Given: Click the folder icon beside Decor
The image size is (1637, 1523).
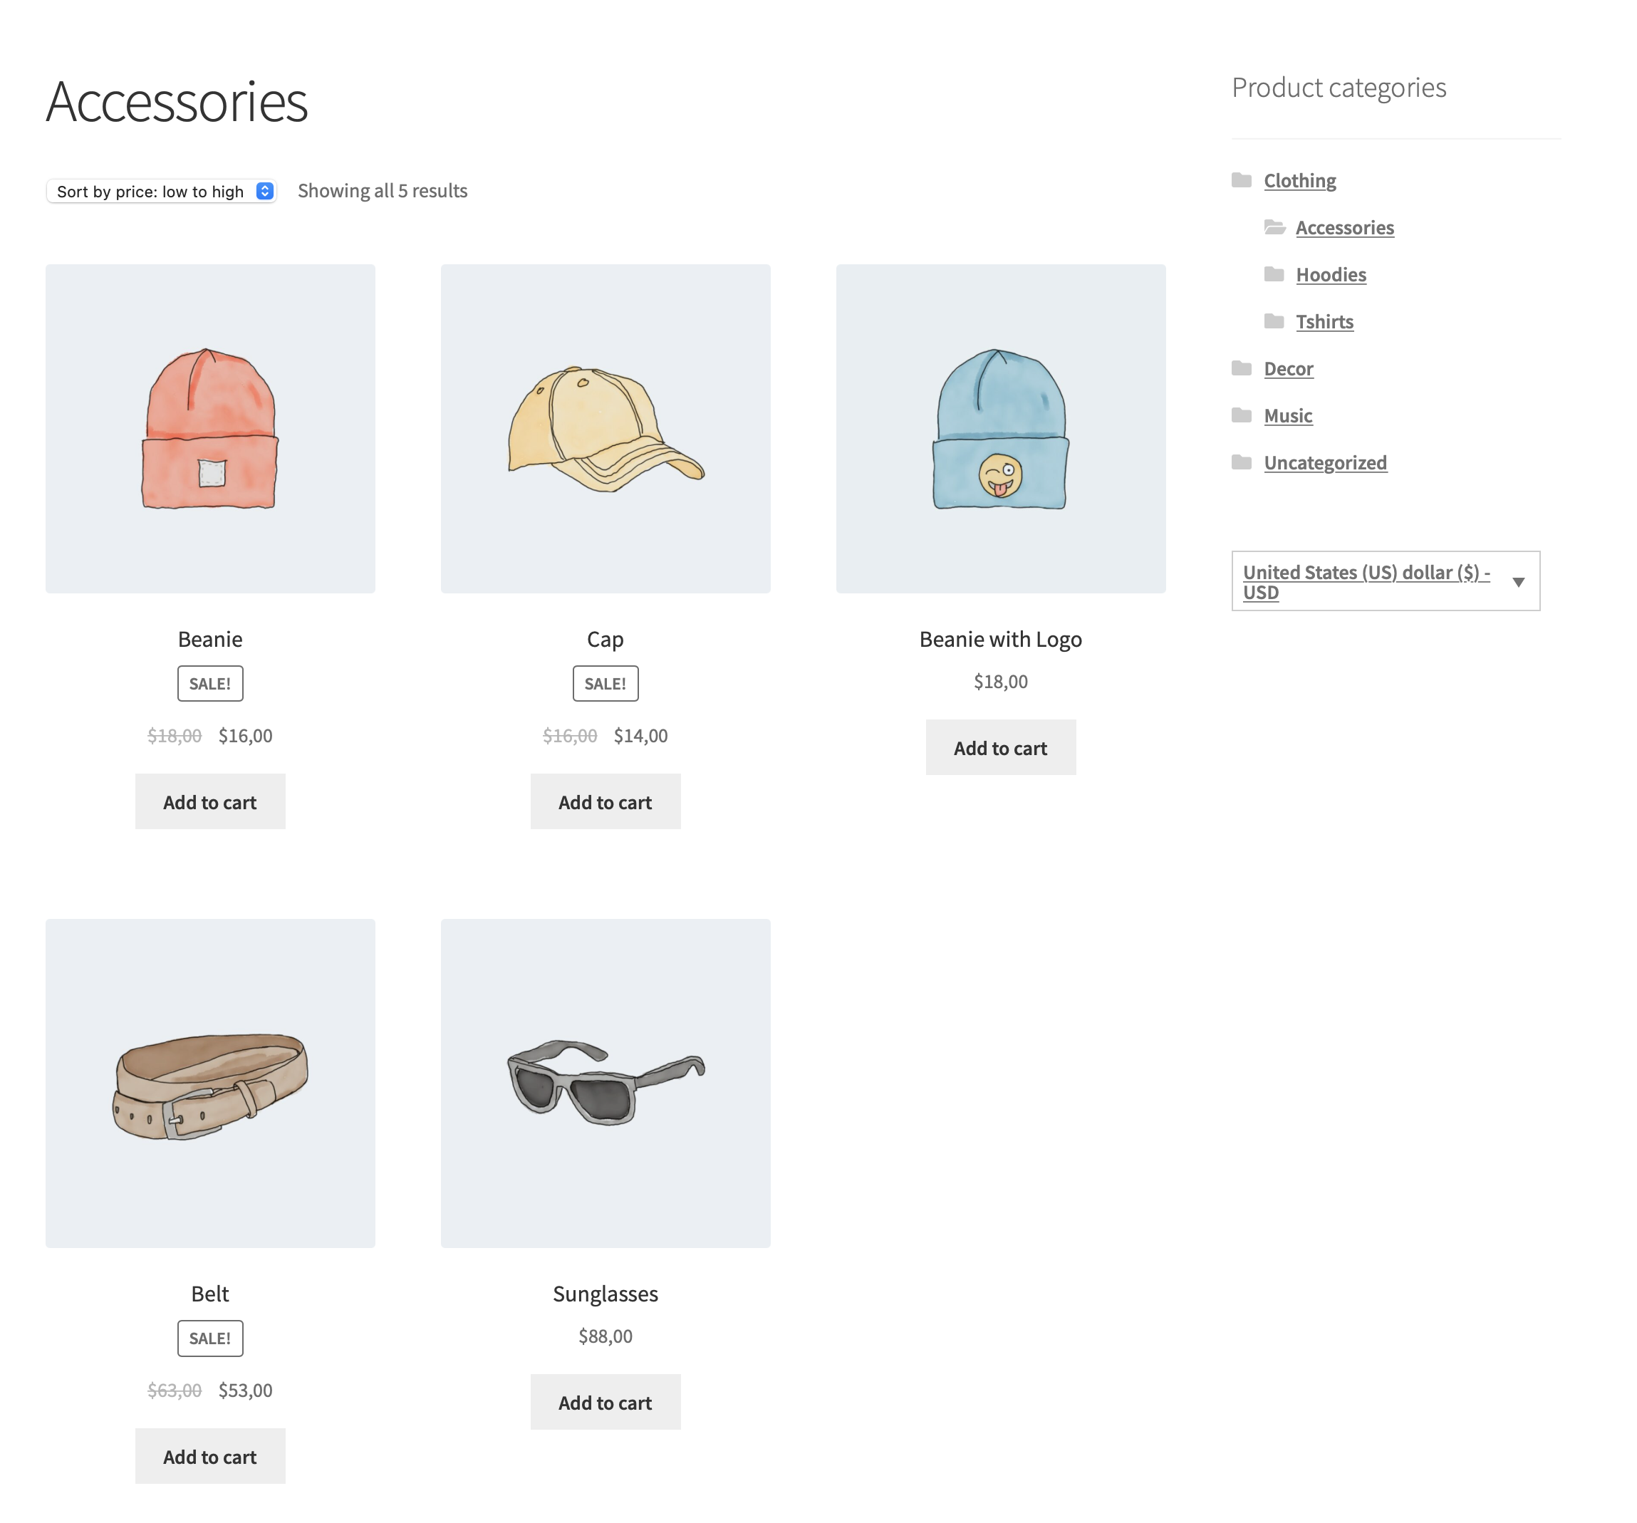Looking at the screenshot, I should (x=1242, y=368).
